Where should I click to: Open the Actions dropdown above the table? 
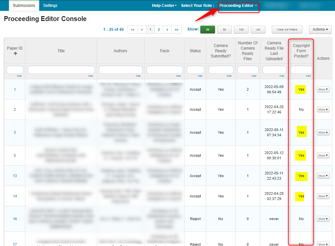tap(320, 30)
